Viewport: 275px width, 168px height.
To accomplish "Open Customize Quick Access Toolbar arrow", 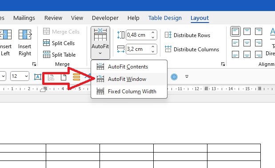I will point(187,76).
